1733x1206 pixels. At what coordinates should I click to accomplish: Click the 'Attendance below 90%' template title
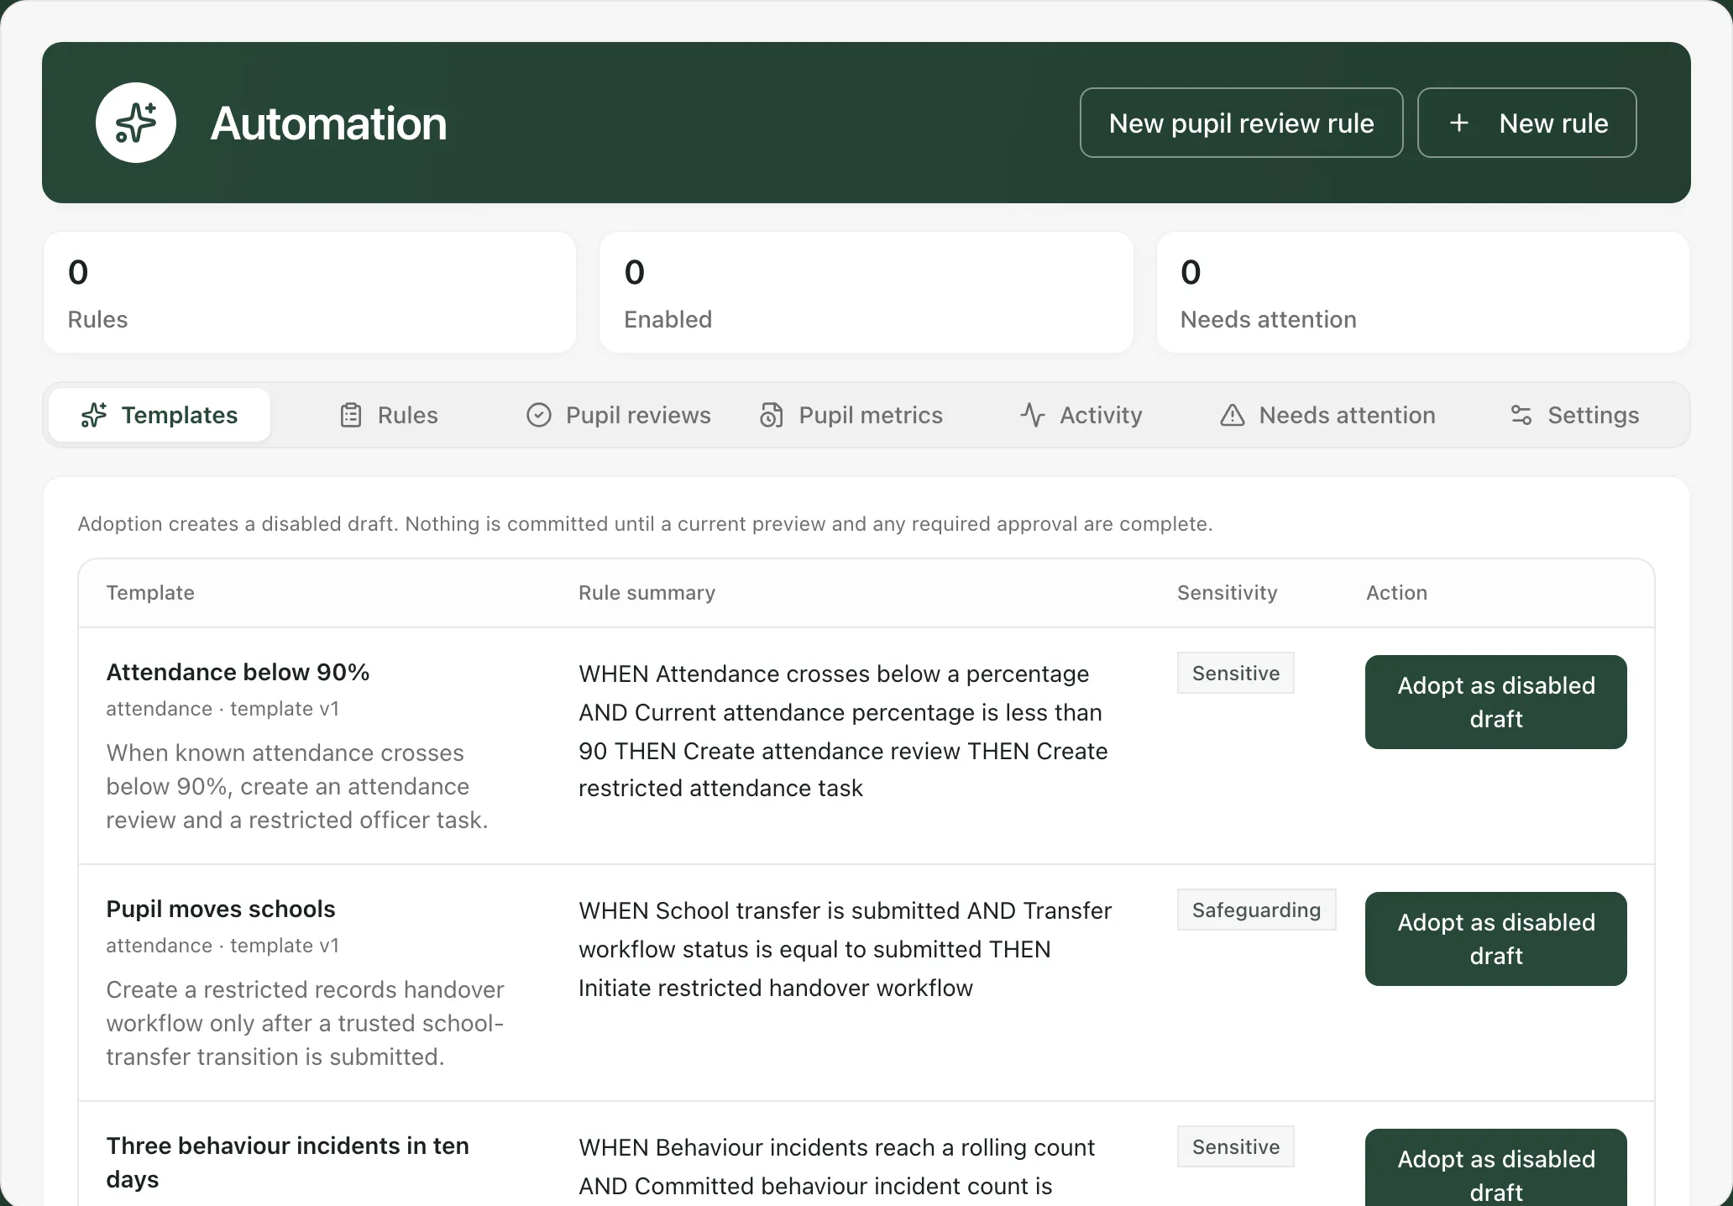coord(238,672)
